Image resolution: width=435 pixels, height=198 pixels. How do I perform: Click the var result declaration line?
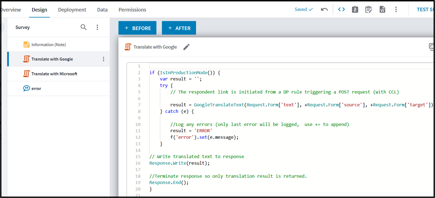click(x=181, y=79)
